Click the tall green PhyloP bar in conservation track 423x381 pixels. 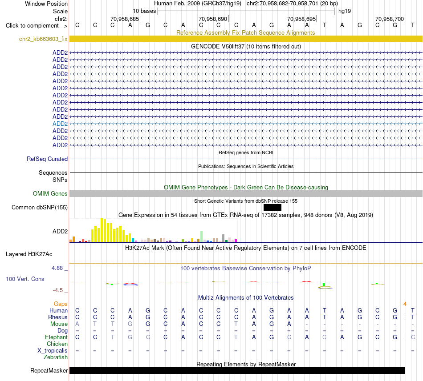[324, 285]
